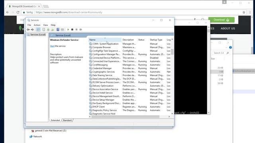Stop the service with the stop icon
This screenshot has height=143, width=255.
(72, 29)
